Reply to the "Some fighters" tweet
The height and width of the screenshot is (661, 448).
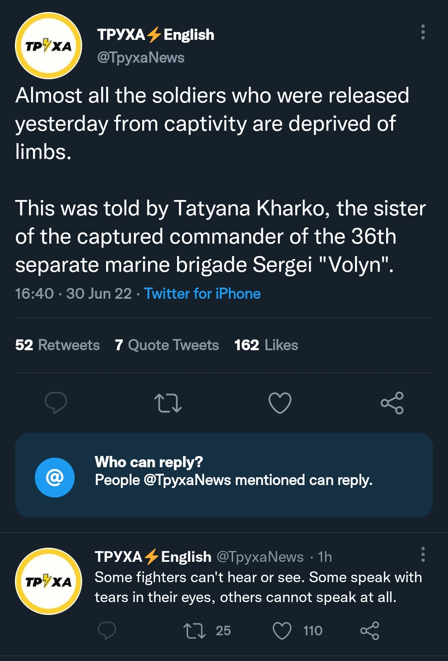tap(107, 631)
